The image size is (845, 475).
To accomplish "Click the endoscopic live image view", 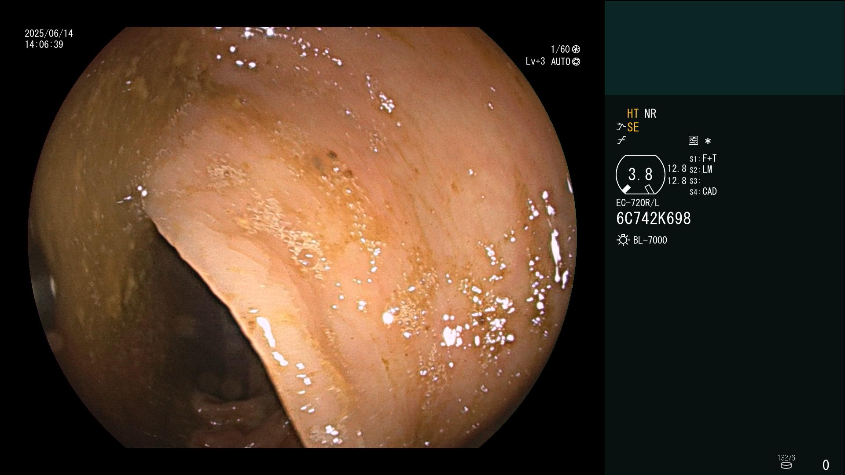I will click(302, 237).
